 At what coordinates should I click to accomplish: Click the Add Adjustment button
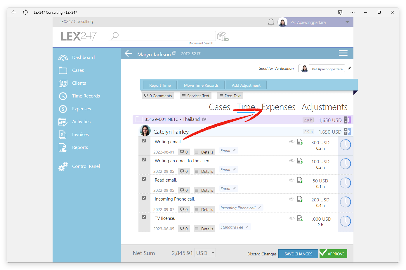pyautogui.click(x=246, y=85)
